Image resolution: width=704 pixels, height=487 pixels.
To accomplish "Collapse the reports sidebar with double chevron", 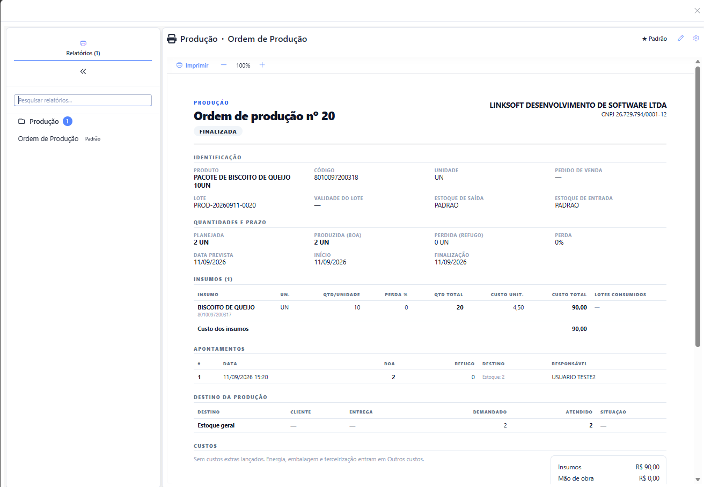I will tap(83, 71).
